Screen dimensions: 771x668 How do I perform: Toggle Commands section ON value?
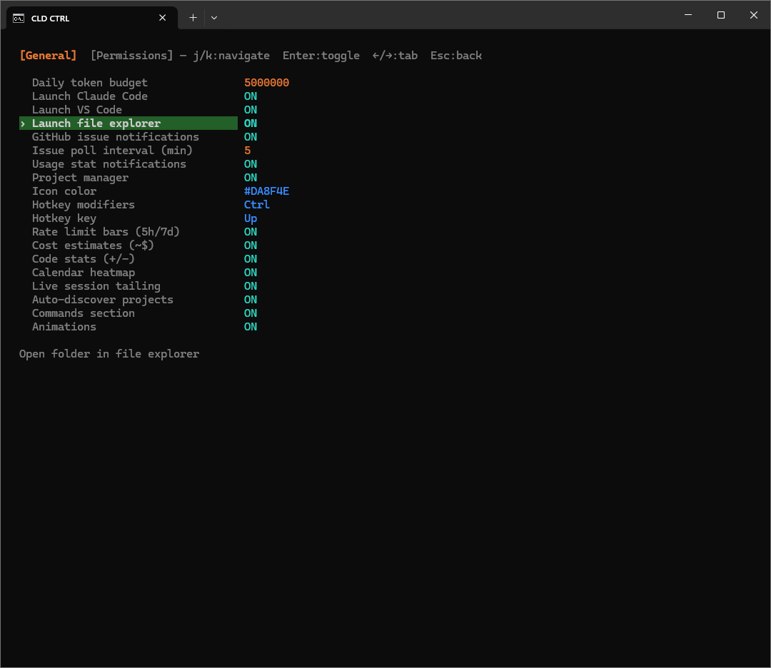pyautogui.click(x=251, y=313)
